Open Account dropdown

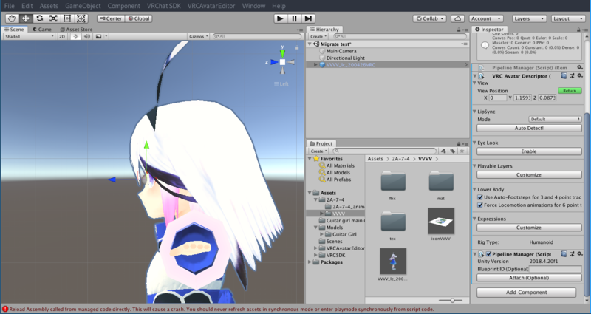[486, 18]
